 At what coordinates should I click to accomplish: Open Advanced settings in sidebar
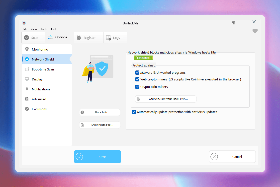point(39,99)
